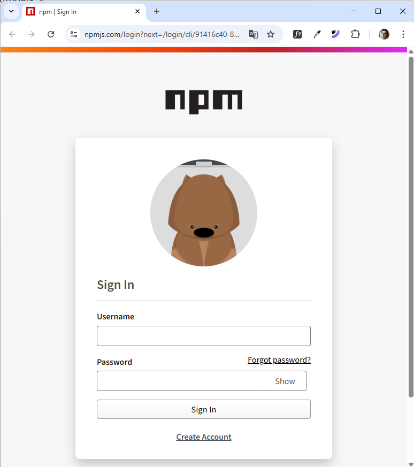Reload the page with the refresh button

coord(51,34)
